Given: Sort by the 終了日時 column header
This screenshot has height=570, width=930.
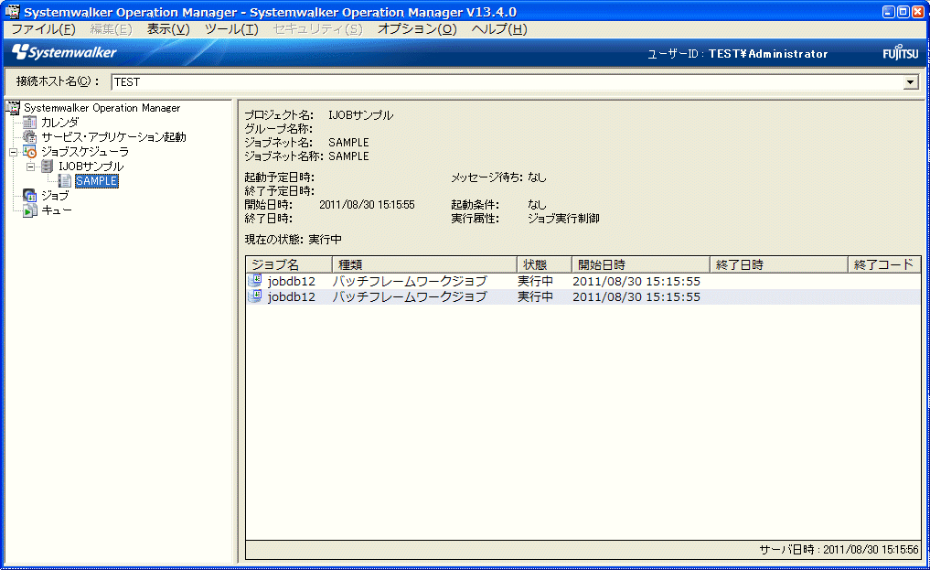Looking at the screenshot, I should (779, 264).
